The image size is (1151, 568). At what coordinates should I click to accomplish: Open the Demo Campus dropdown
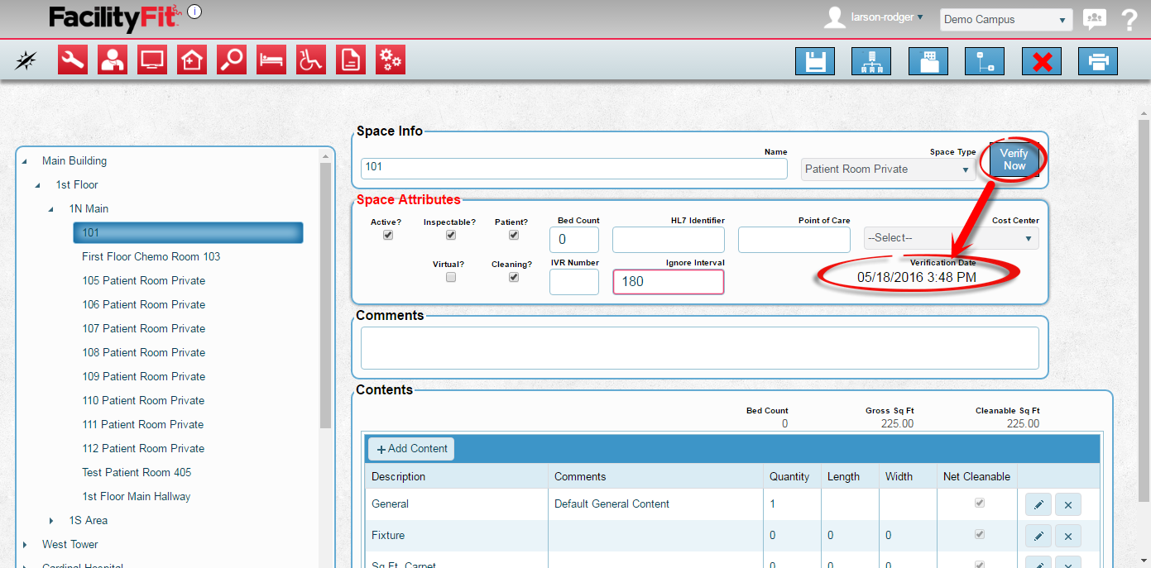pos(1005,20)
